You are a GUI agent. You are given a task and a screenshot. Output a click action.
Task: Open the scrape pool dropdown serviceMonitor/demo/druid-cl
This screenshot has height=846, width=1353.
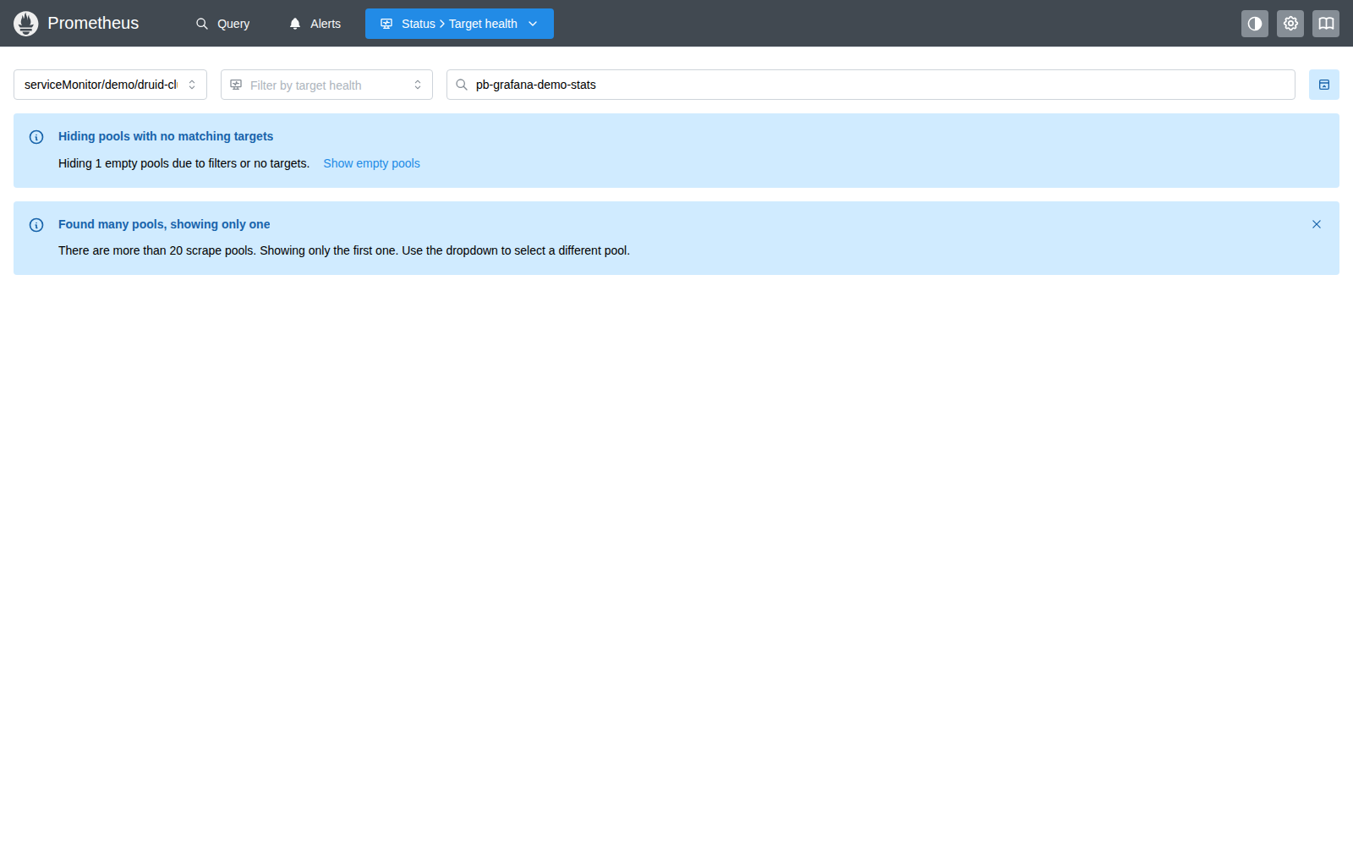(110, 85)
